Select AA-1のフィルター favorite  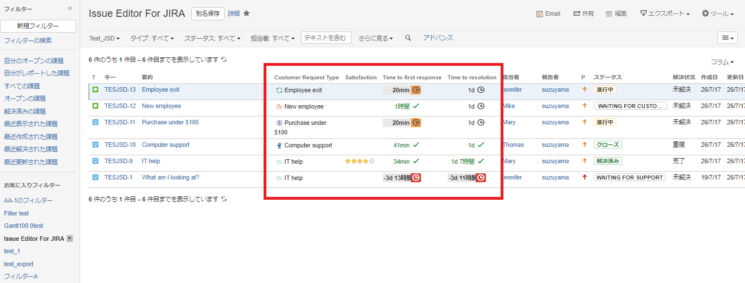(x=29, y=200)
